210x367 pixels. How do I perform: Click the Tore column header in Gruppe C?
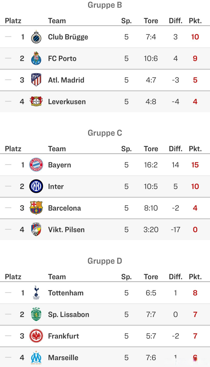[x=151, y=149]
